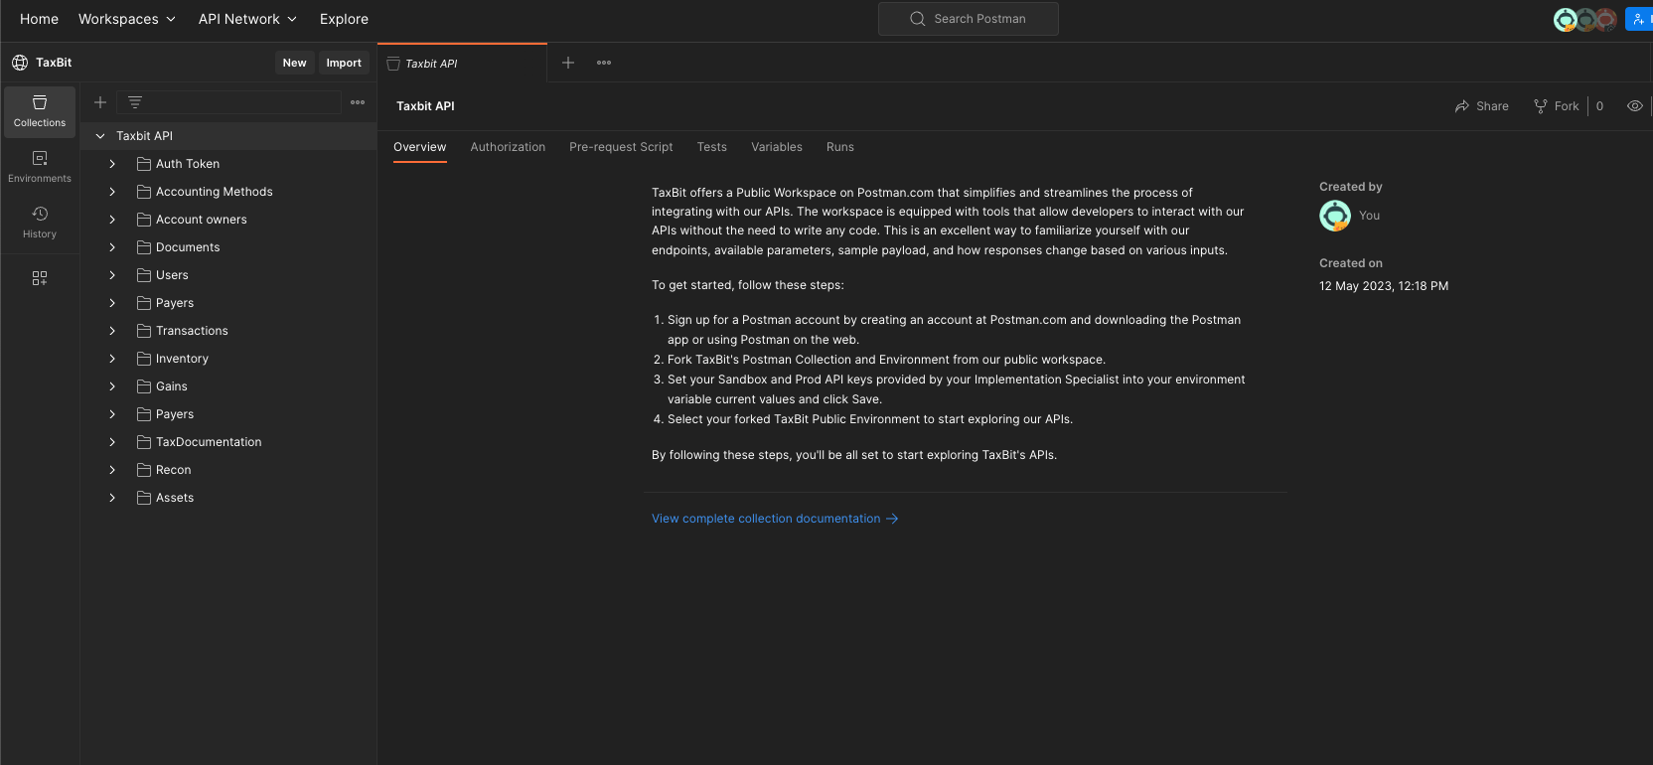This screenshot has height=765, width=1653.
Task: Open the Workspaces dropdown menu
Action: (127, 19)
